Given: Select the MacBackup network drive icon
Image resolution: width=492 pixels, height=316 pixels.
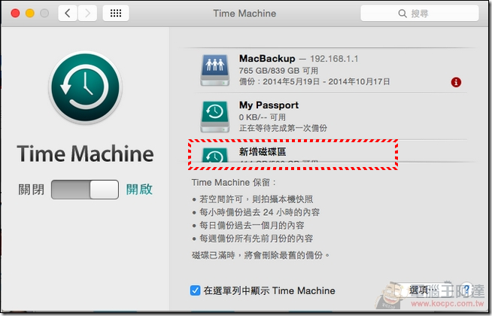Looking at the screenshot, I should 215,70.
